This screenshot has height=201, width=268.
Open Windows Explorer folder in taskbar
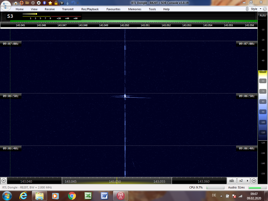40,196
